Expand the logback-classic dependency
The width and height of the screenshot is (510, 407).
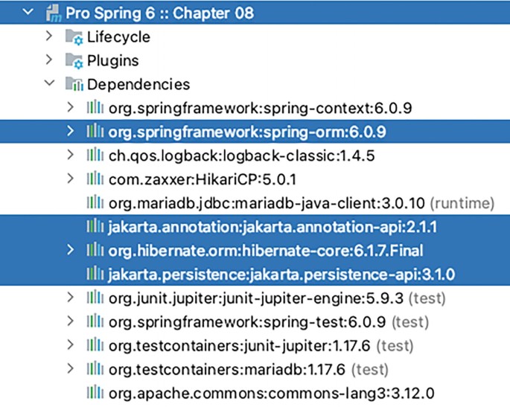[x=70, y=156]
